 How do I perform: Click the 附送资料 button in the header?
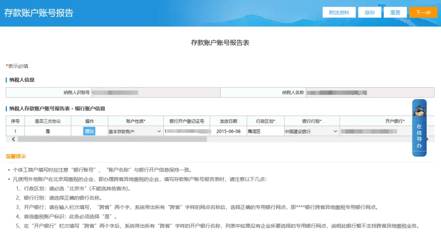341,12
